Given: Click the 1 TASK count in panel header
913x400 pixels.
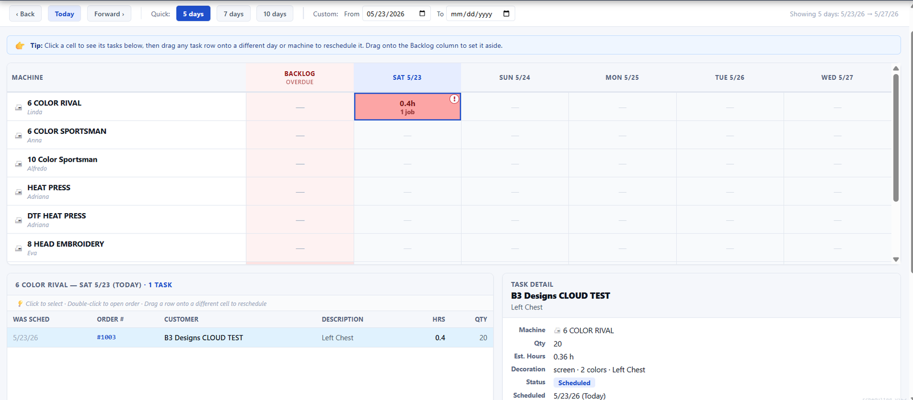Looking at the screenshot, I should pyautogui.click(x=160, y=285).
